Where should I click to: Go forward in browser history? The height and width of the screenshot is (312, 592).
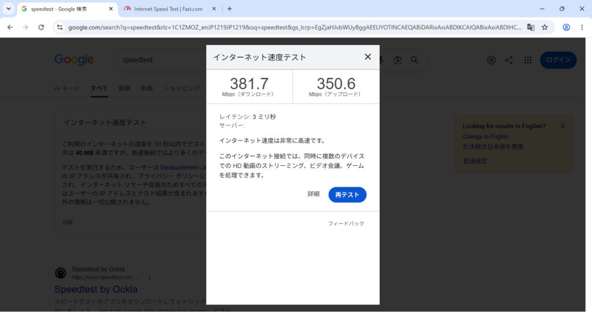(25, 27)
